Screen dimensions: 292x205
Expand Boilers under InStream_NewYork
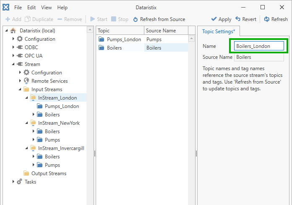point(33,131)
